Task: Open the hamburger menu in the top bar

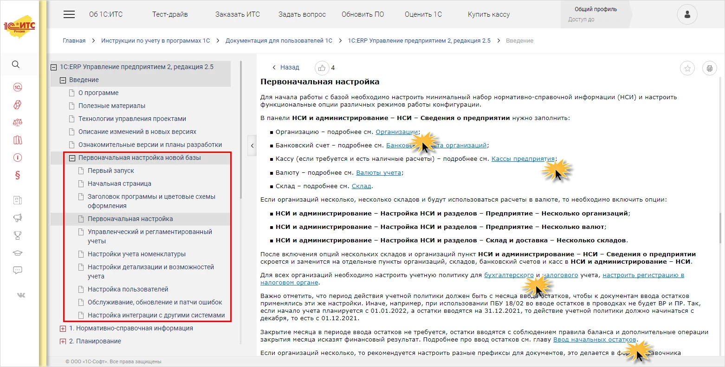Action: 69,14
